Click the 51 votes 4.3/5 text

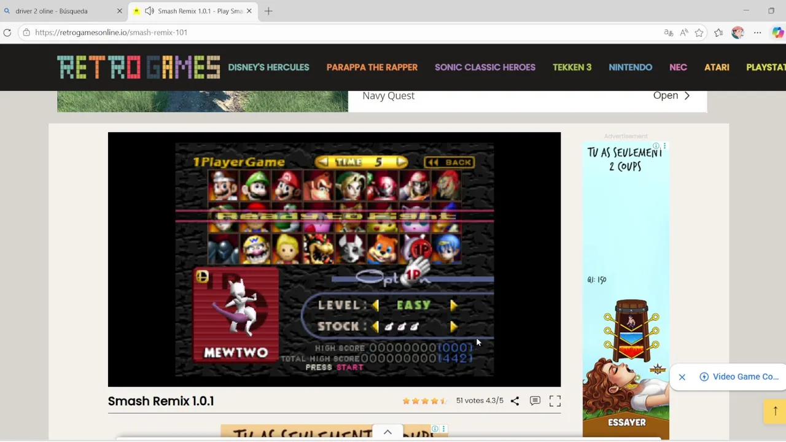coord(480,401)
